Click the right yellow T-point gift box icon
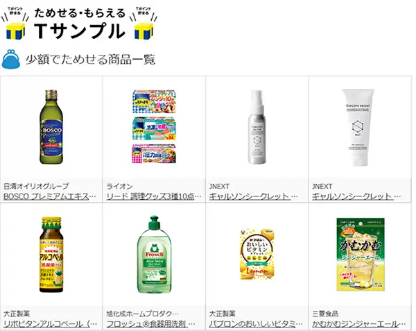The width and height of the screenshot is (416, 331). (x=144, y=31)
